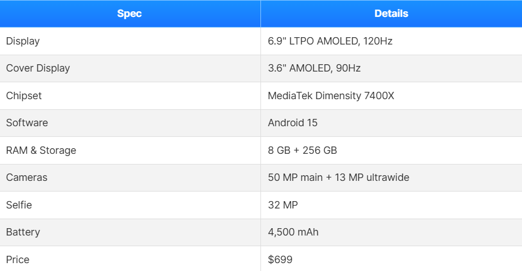
Task: Select the Chipset label cell
Action: coord(24,96)
